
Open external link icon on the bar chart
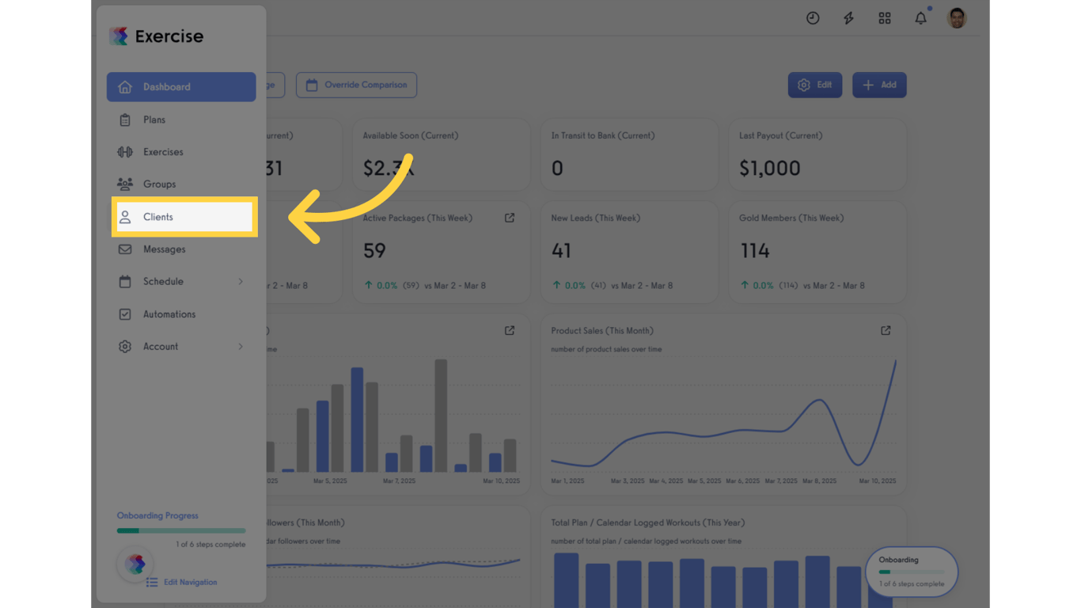pyautogui.click(x=510, y=330)
